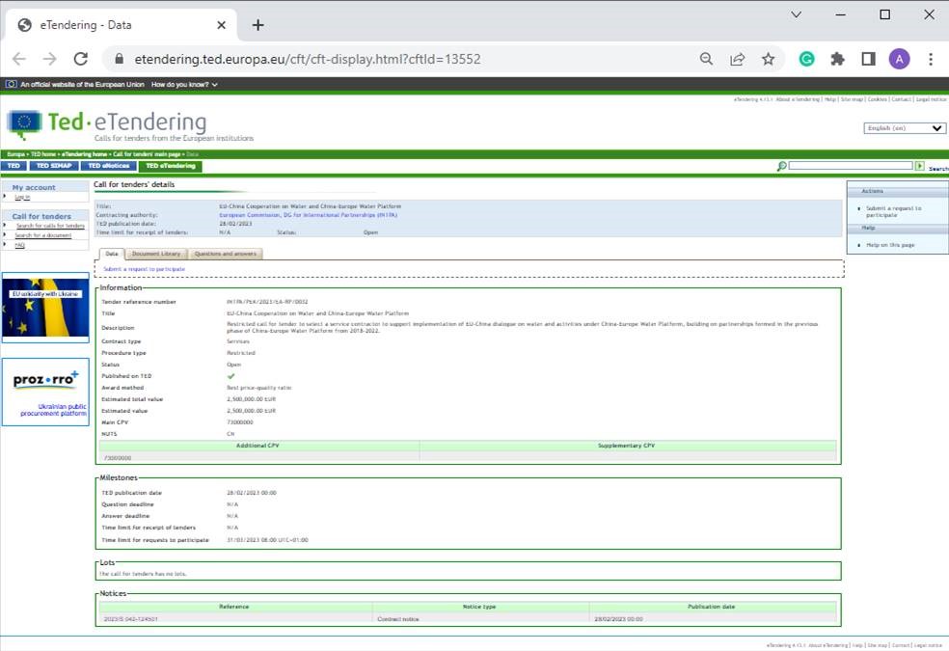The width and height of the screenshot is (949, 651).
Task: Open Grammarly extension icon
Action: (x=807, y=59)
